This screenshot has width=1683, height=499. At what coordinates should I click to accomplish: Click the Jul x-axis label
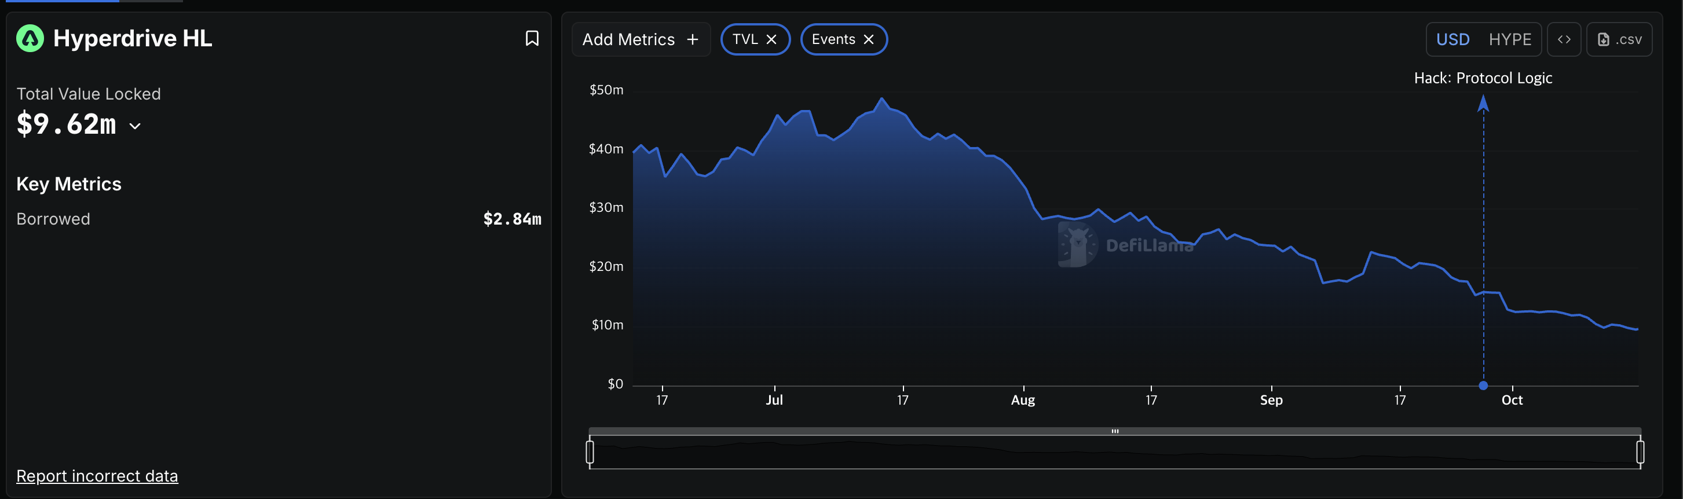click(x=774, y=400)
